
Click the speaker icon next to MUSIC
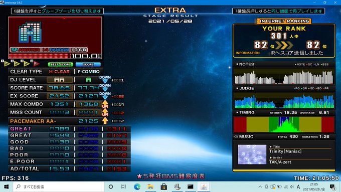236,137
